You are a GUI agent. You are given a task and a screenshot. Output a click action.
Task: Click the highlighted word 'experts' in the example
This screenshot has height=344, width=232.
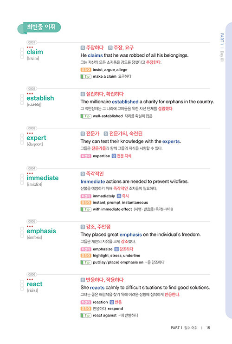click(x=171, y=142)
